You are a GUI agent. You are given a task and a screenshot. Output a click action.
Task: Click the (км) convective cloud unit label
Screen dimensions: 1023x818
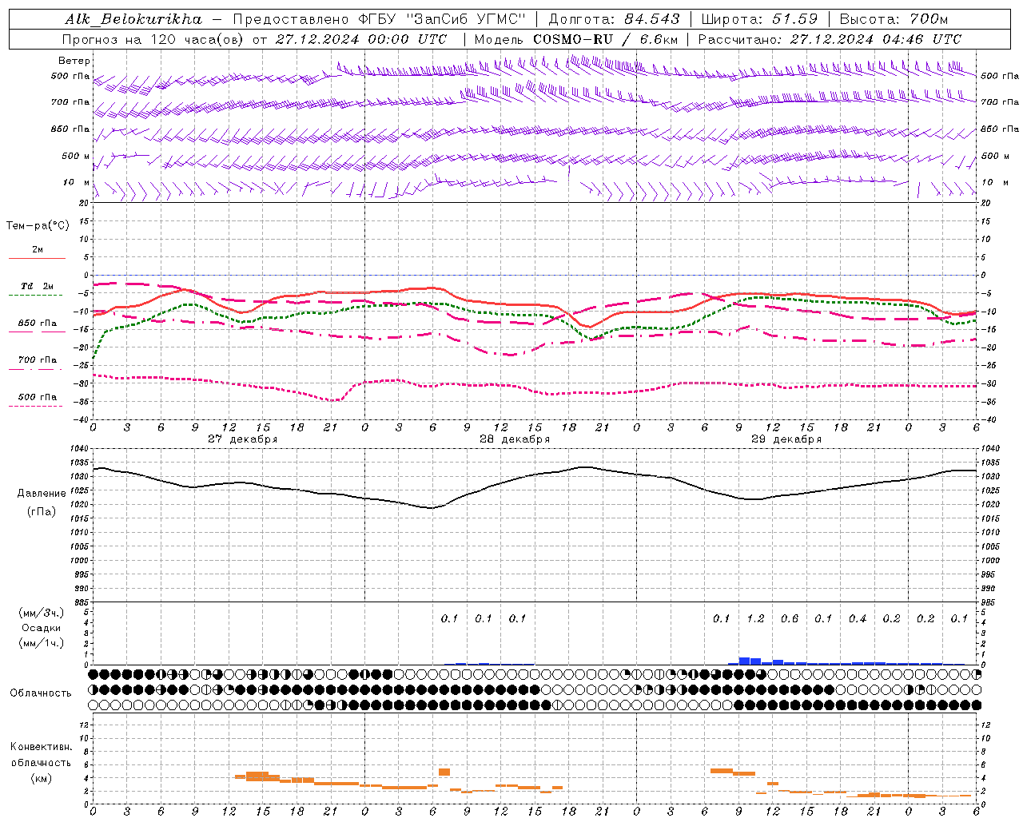point(42,778)
